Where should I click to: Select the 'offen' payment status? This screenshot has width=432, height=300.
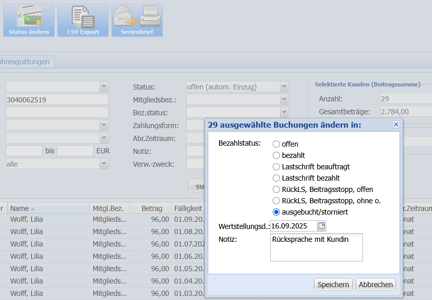tap(277, 144)
